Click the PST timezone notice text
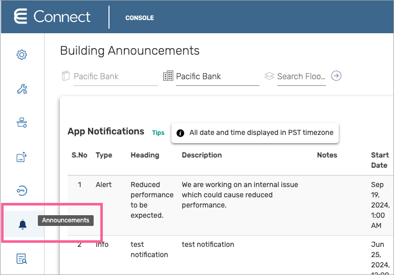Image resolution: width=394 pixels, height=275 pixels. (261, 132)
